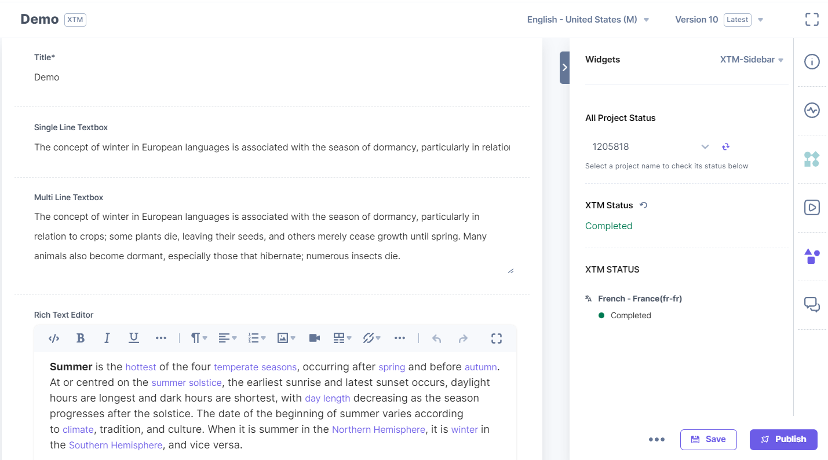Expand rich text editor to fullscreen
This screenshot has width=828, height=460.
[497, 338]
